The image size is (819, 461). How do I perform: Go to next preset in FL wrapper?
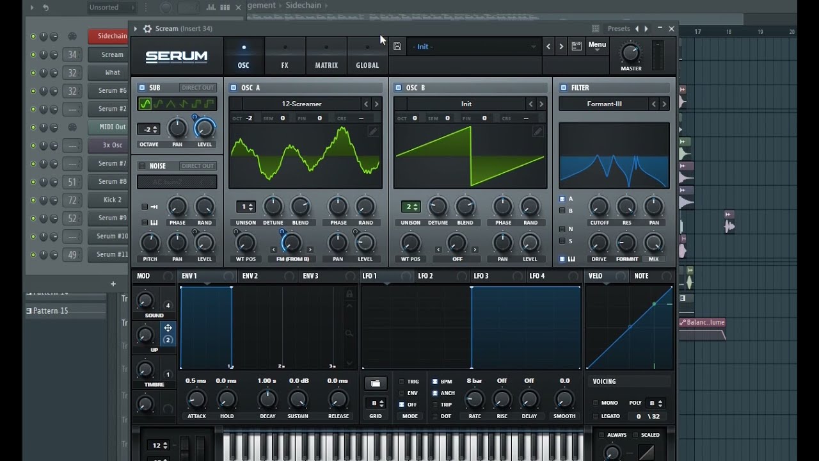click(646, 29)
